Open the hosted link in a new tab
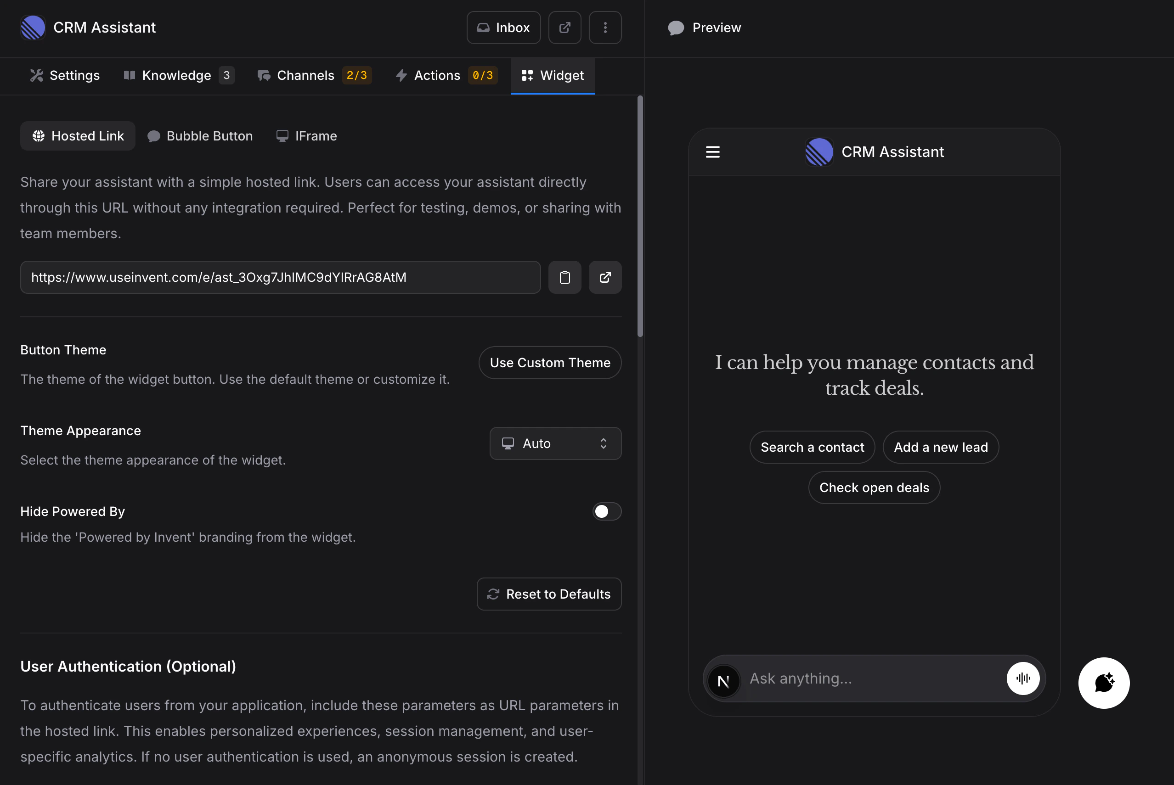The image size is (1174, 785). (x=604, y=277)
